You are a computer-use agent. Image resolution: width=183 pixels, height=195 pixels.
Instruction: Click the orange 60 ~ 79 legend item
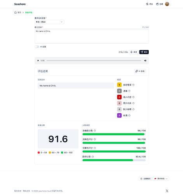coord(54,152)
